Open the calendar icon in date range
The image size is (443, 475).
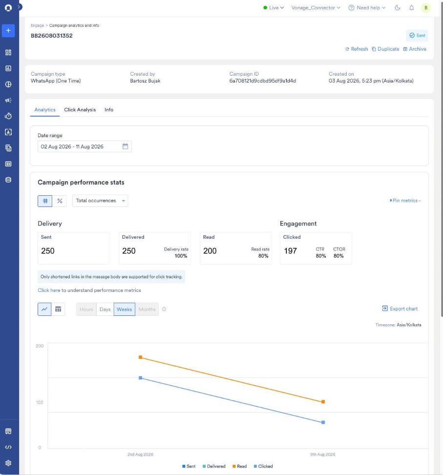(x=125, y=146)
